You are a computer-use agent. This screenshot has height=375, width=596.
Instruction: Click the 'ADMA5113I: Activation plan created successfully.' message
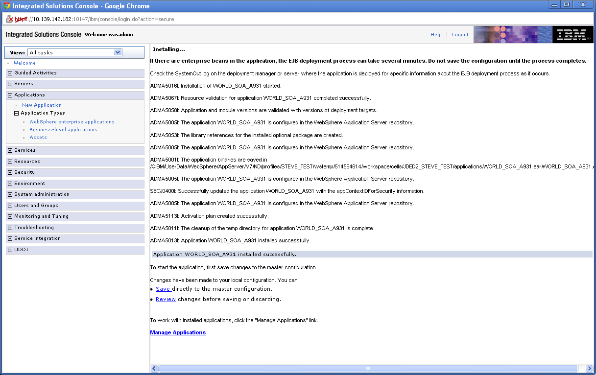pos(209,216)
